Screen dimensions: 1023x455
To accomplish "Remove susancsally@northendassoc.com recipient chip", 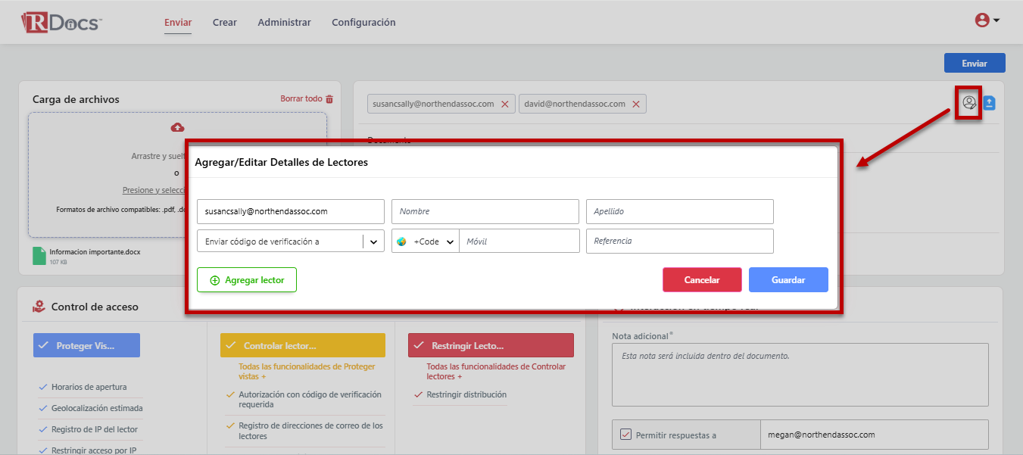I will 505,104.
